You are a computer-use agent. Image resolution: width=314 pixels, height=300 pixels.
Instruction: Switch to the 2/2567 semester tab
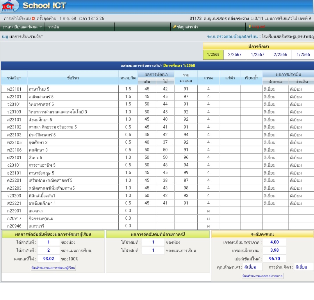pyautogui.click(x=235, y=54)
